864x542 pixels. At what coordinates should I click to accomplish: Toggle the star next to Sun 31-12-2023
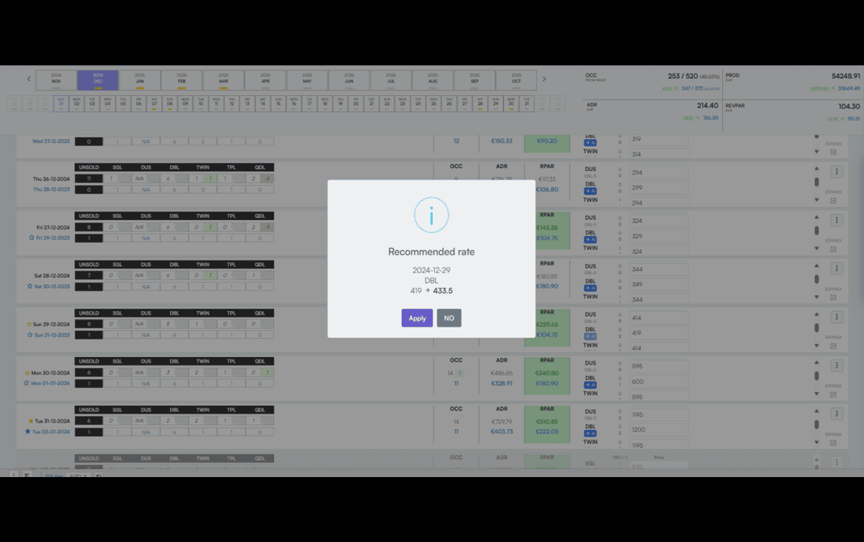coord(31,335)
